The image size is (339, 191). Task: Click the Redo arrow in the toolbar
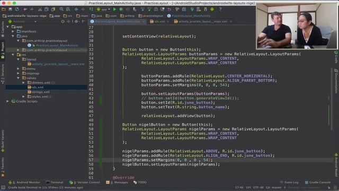pos(32,10)
